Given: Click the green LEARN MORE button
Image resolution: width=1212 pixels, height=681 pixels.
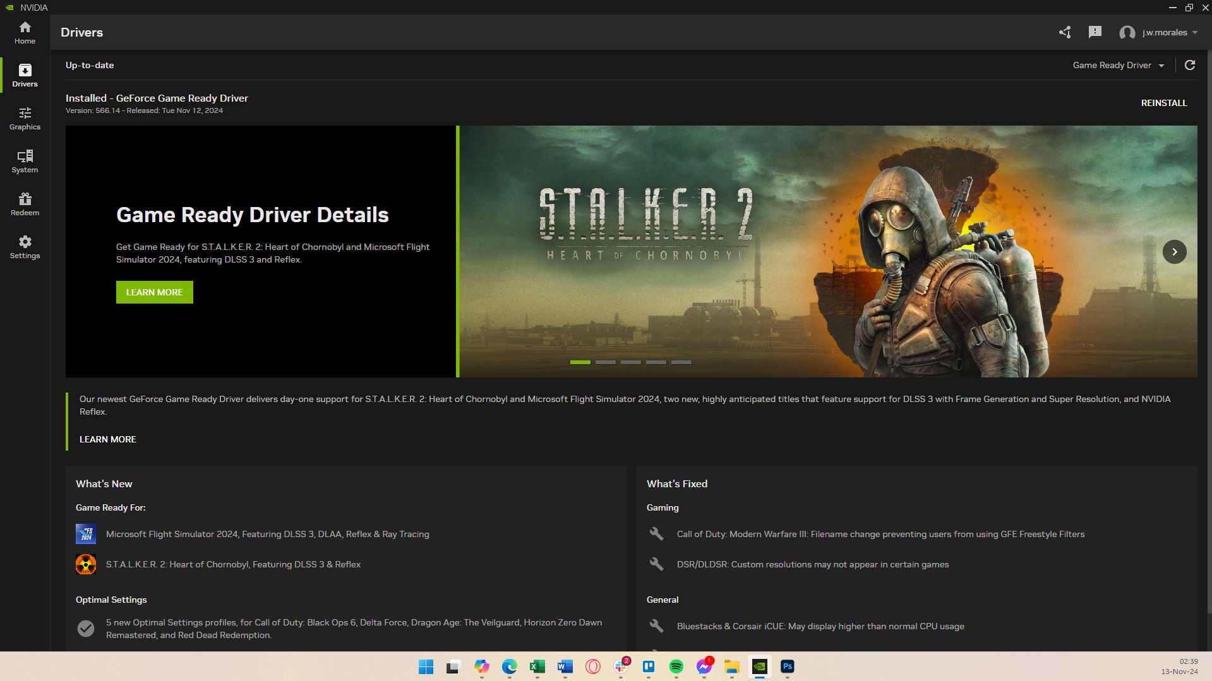Looking at the screenshot, I should point(155,292).
